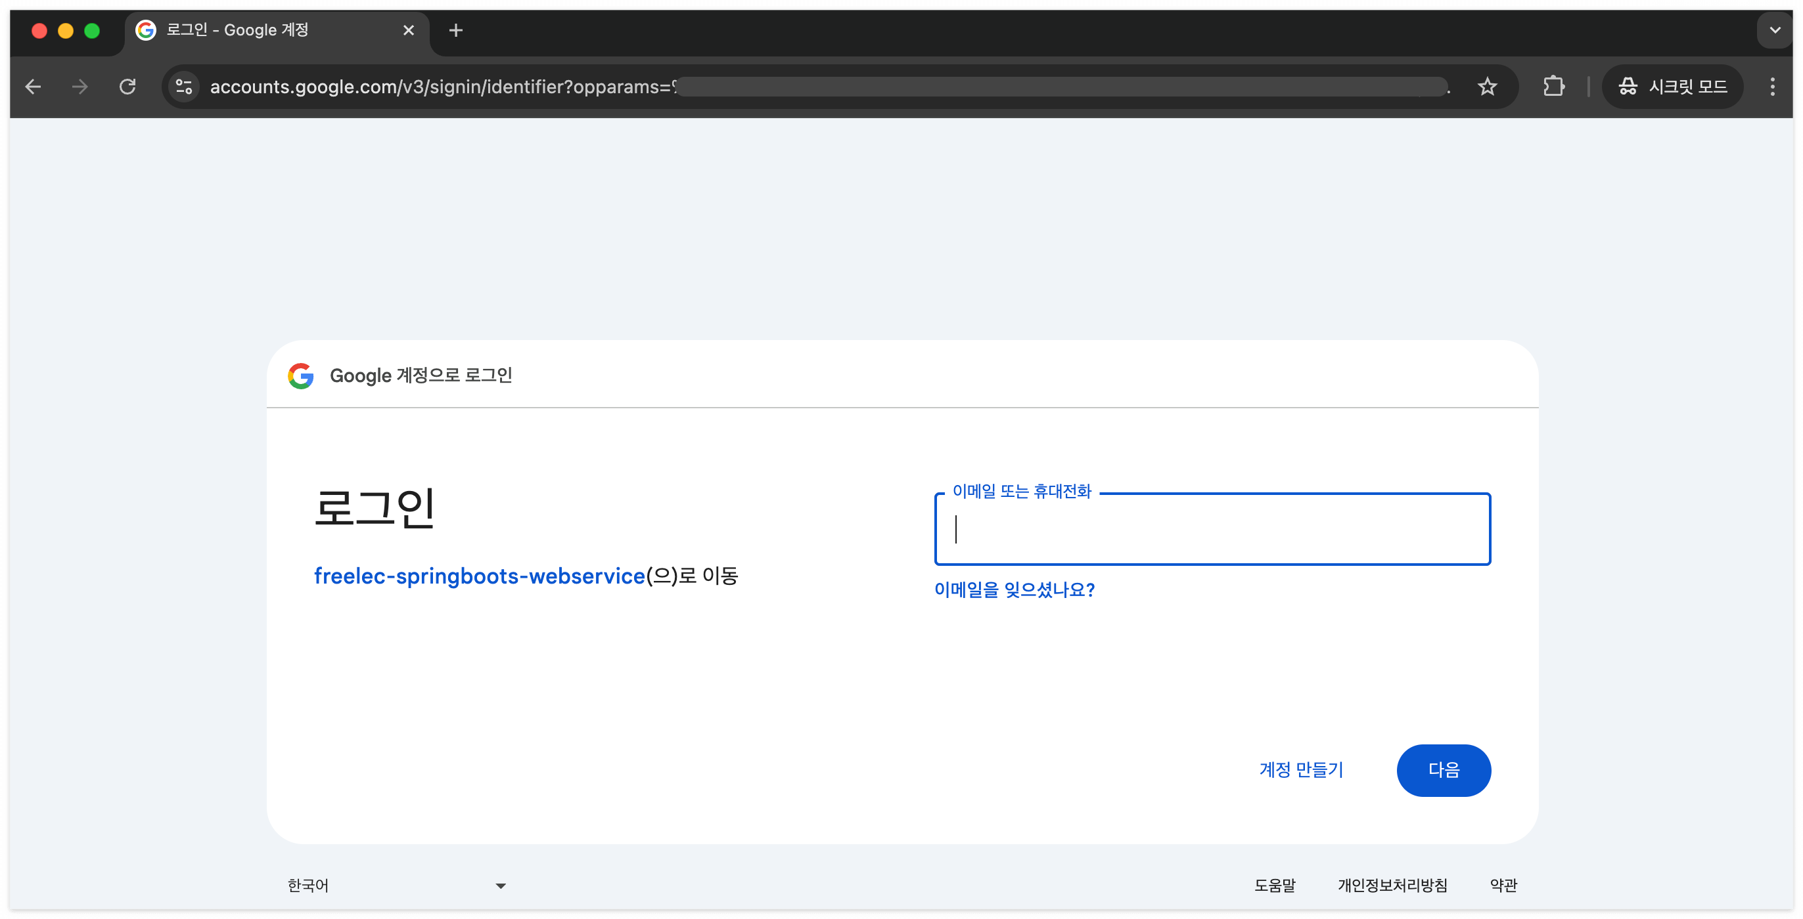
Task: Bookmark this page with star icon
Action: 1487,87
